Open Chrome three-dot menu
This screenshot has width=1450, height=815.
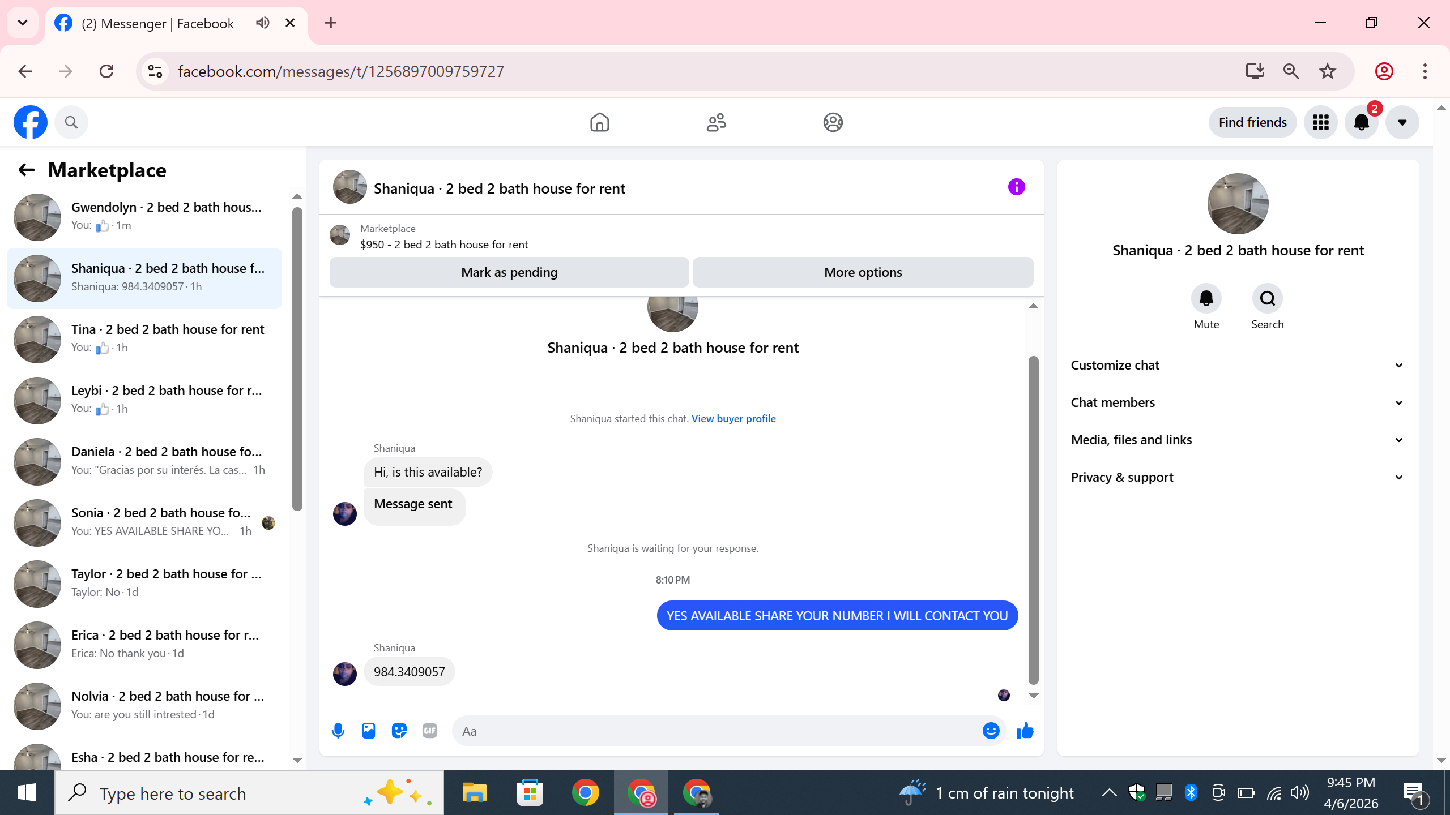coord(1425,71)
